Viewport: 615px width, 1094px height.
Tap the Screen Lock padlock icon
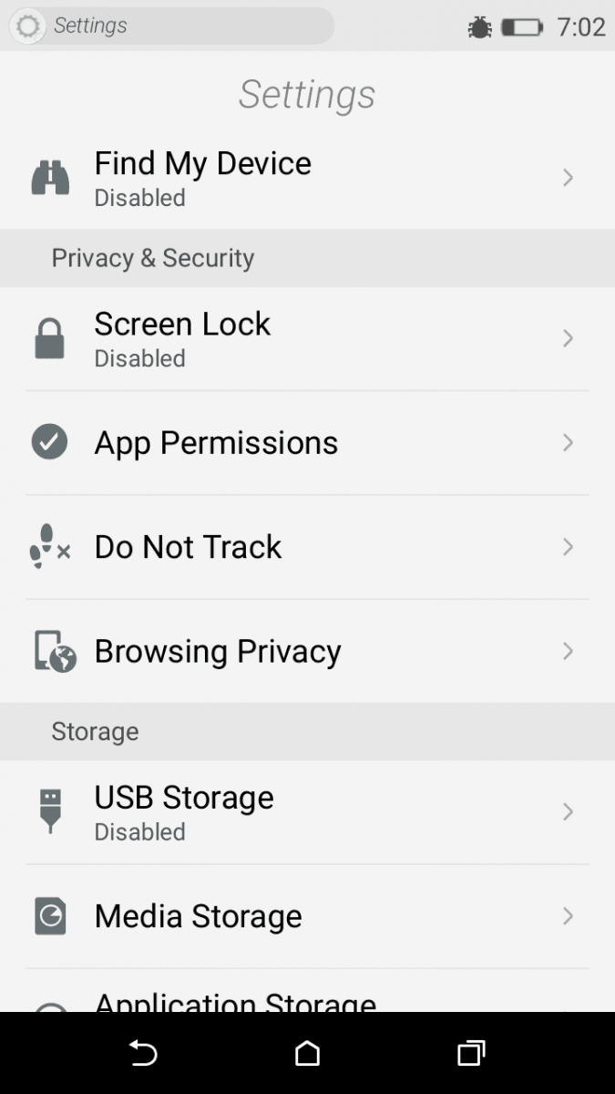pyautogui.click(x=50, y=338)
